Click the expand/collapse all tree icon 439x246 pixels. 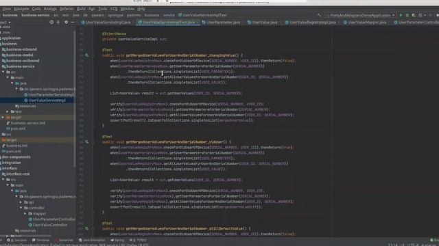[58, 22]
